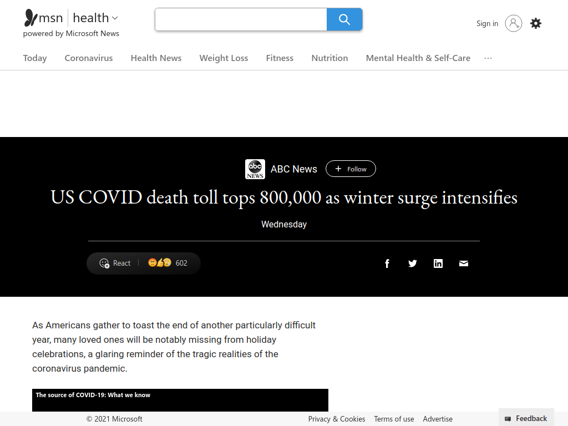Share article on Twitter
This screenshot has height=426, width=568.
(x=412, y=263)
